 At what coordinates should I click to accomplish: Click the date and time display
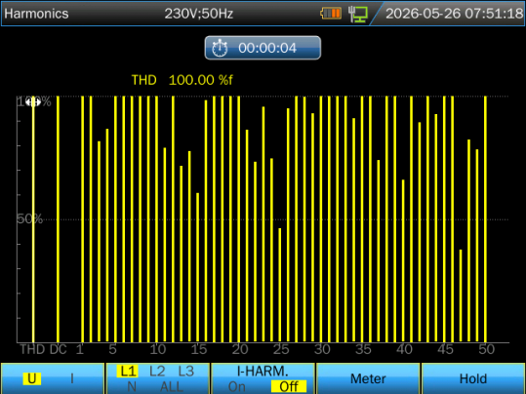(454, 14)
